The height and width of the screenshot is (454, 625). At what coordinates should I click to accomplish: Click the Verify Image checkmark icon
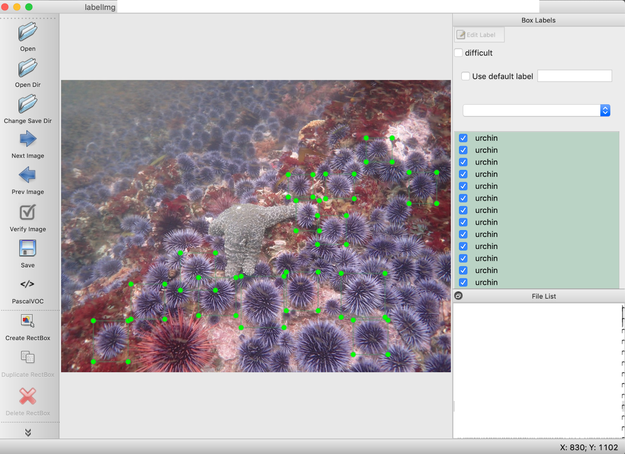(x=28, y=213)
